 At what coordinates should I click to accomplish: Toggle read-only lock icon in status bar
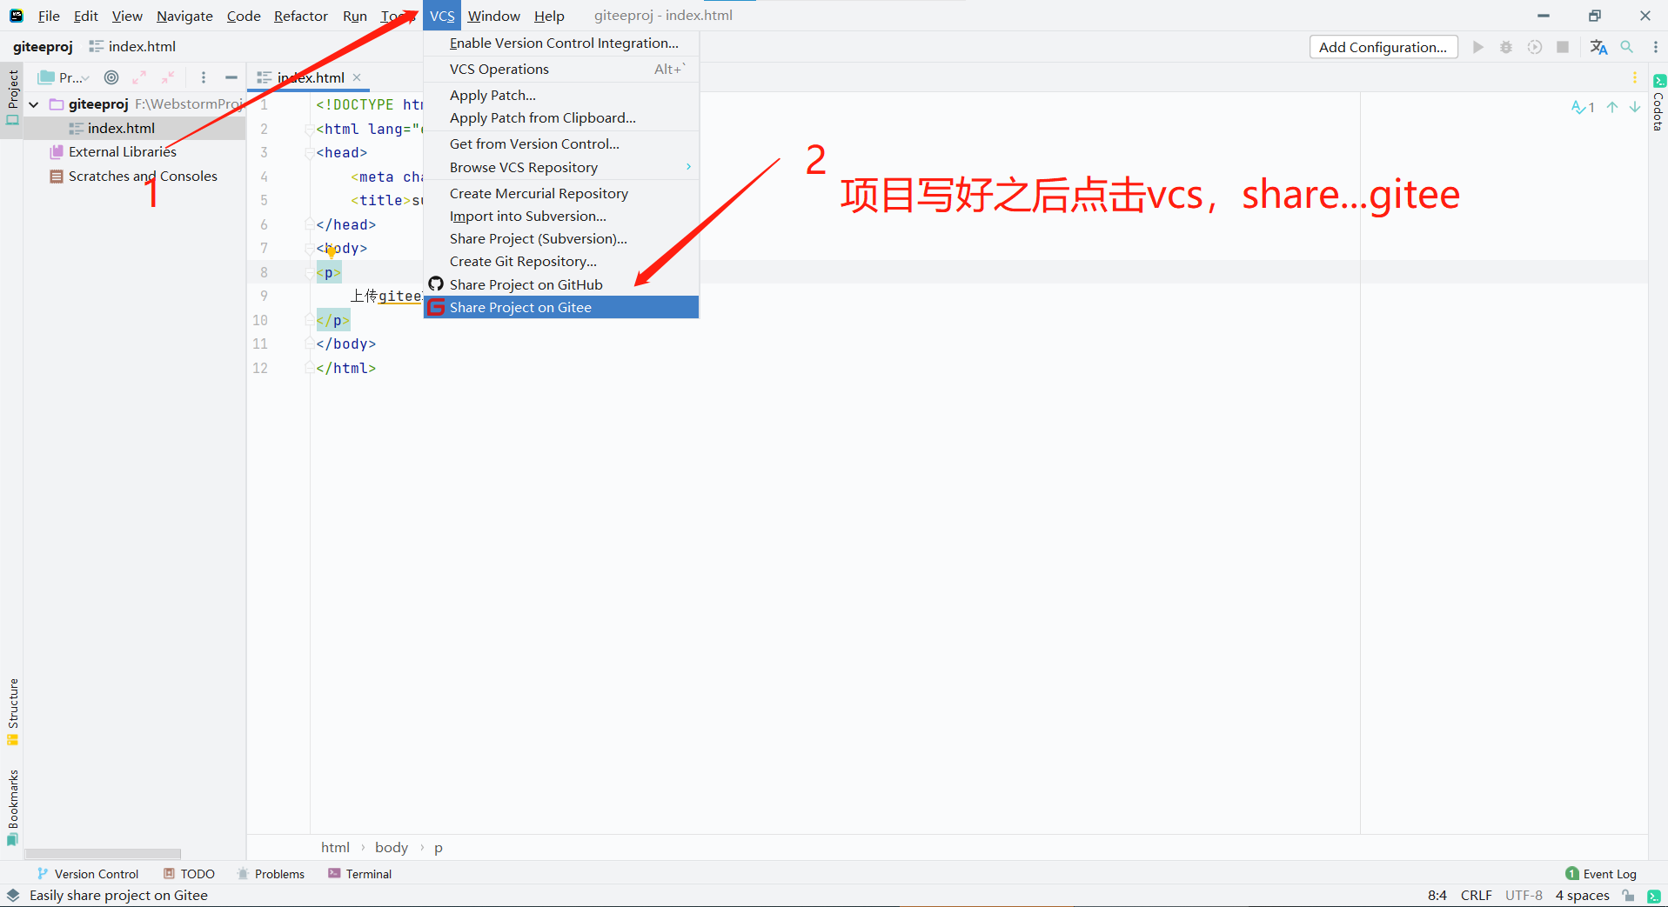pyautogui.click(x=1628, y=896)
